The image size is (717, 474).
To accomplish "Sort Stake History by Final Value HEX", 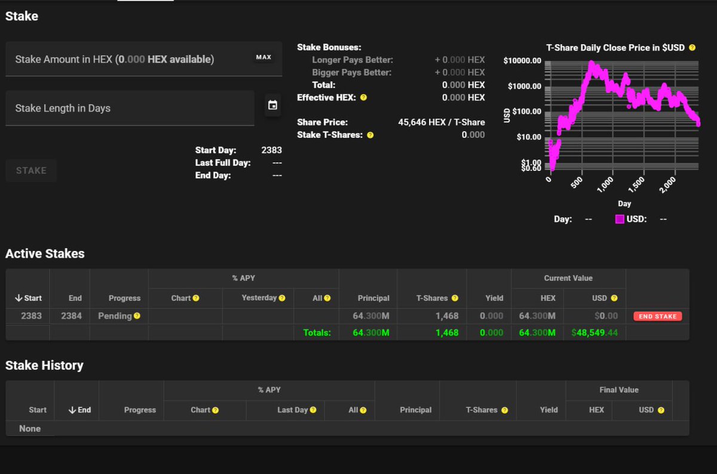I will click(596, 410).
